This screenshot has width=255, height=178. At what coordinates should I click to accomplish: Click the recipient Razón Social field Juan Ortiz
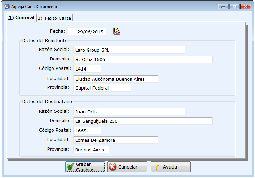coord(129,112)
